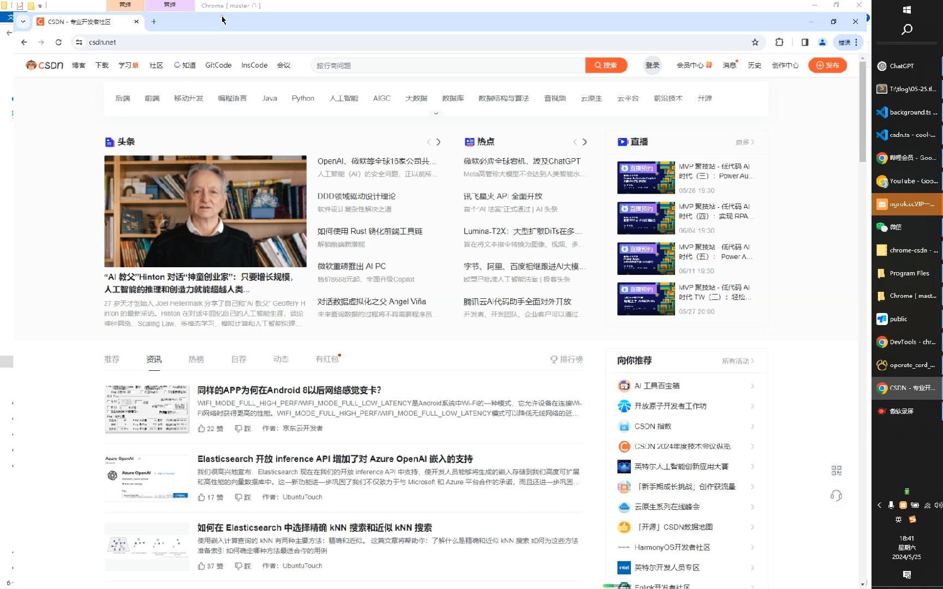Open Chrome side panel icon
This screenshot has height=589, width=943.
coord(805,42)
